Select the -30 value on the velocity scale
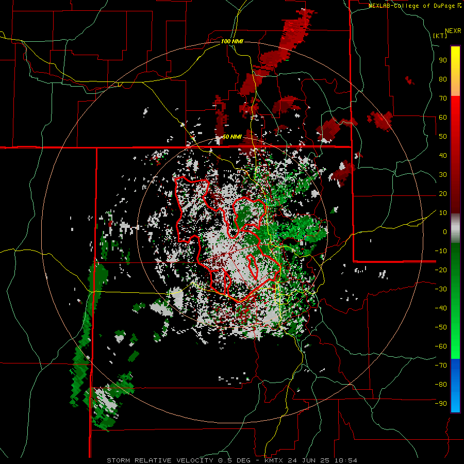The width and height of the screenshot is (464, 464). point(441,289)
